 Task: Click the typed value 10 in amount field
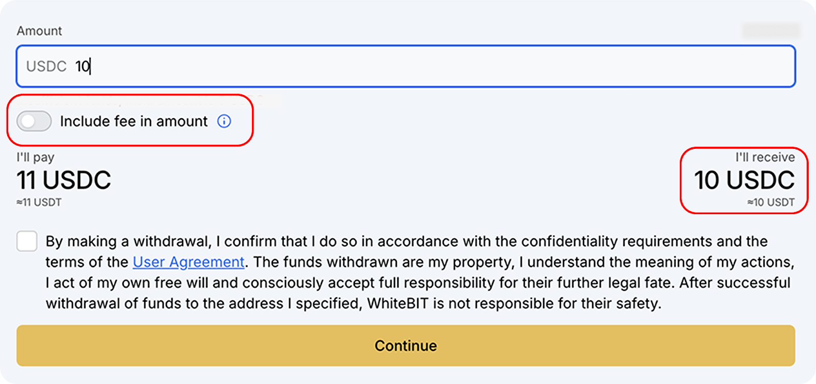(82, 66)
